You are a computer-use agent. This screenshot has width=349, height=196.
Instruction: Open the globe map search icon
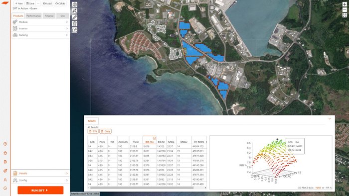tap(75, 4)
